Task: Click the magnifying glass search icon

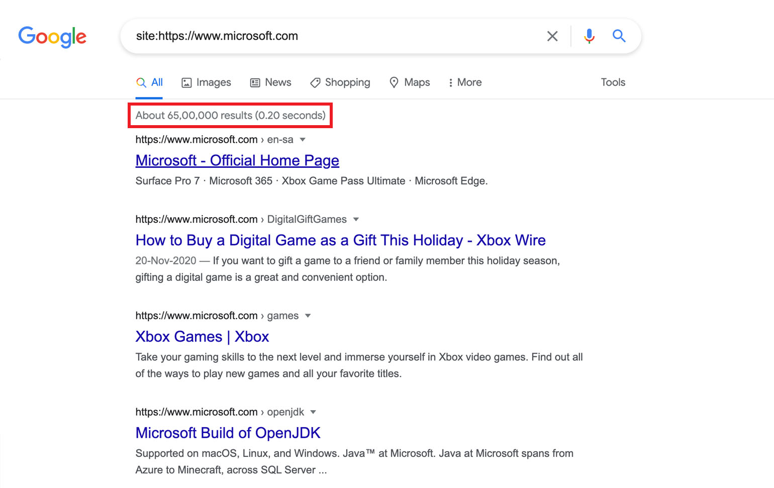Action: tap(619, 36)
